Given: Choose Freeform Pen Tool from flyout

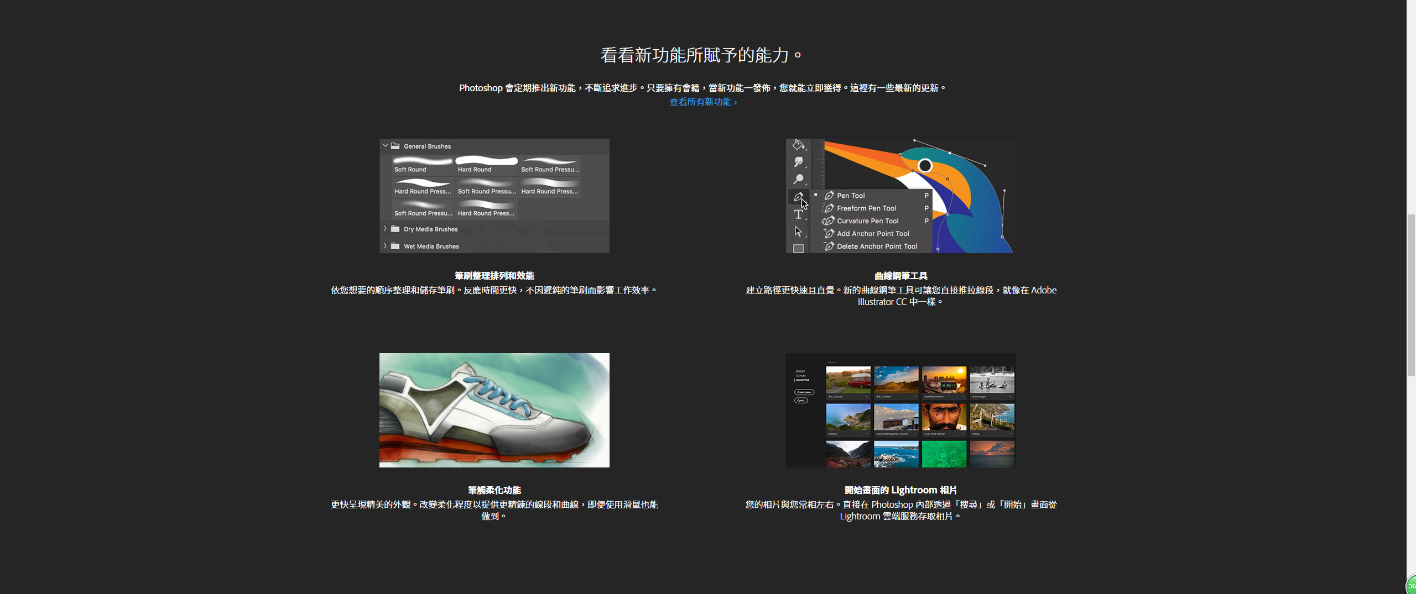Looking at the screenshot, I should click(866, 208).
